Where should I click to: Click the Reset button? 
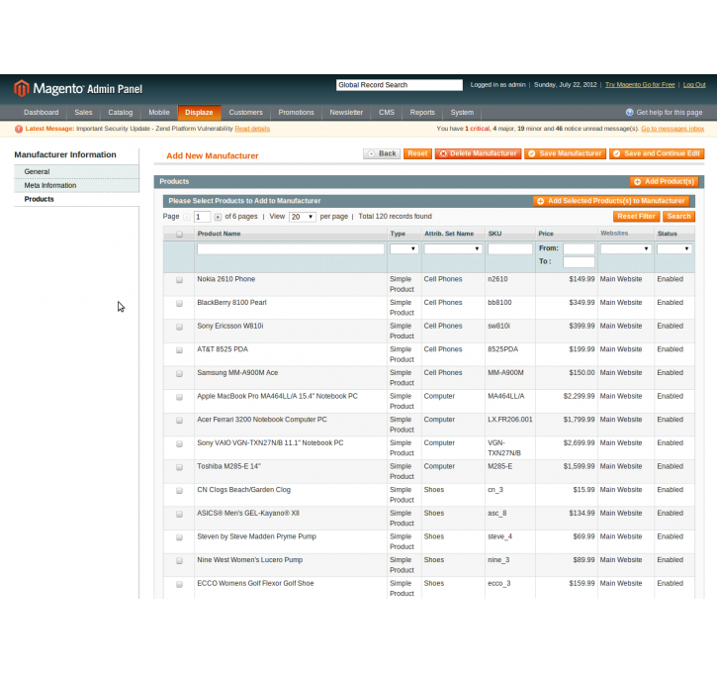click(417, 153)
